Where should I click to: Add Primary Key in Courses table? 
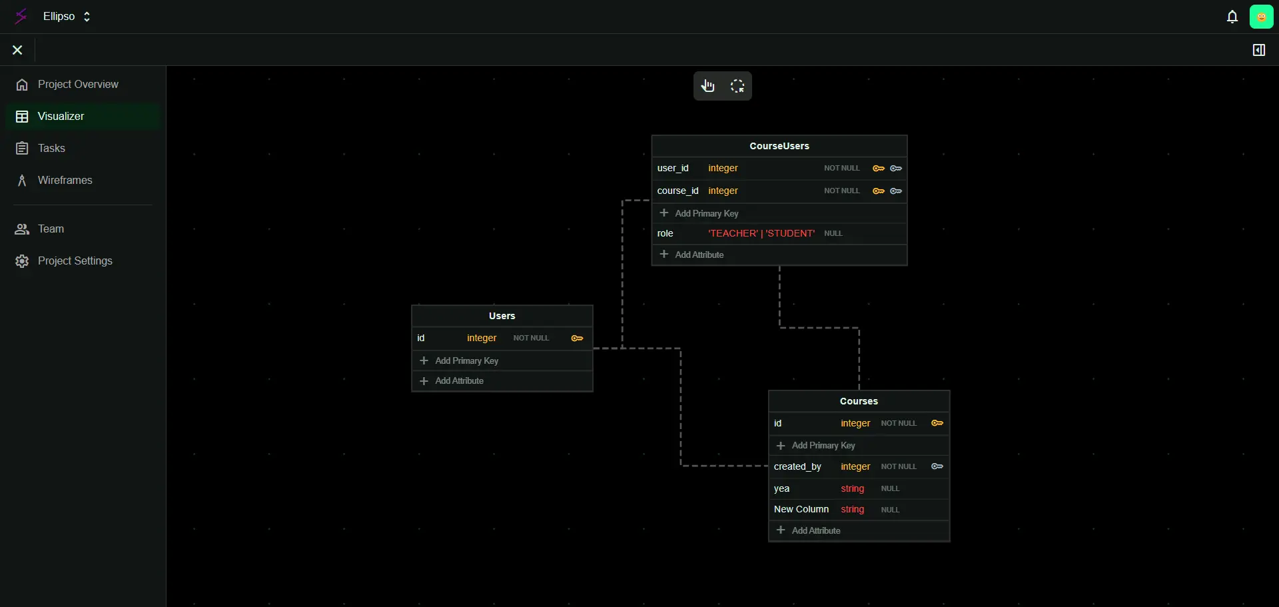click(x=823, y=446)
